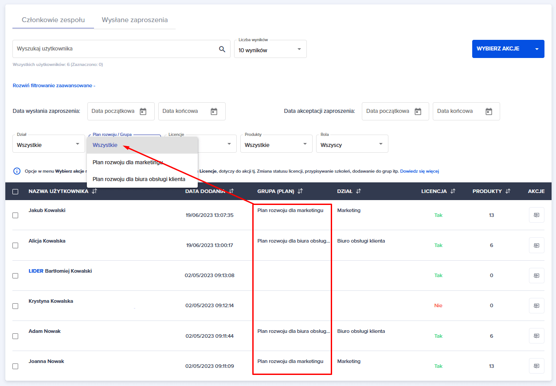The image size is (556, 386).
Task: Open calendar for acceptance start date
Action: tap(418, 112)
